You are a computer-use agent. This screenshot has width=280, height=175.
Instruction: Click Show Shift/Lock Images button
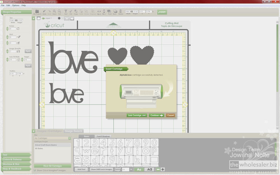[101, 169]
